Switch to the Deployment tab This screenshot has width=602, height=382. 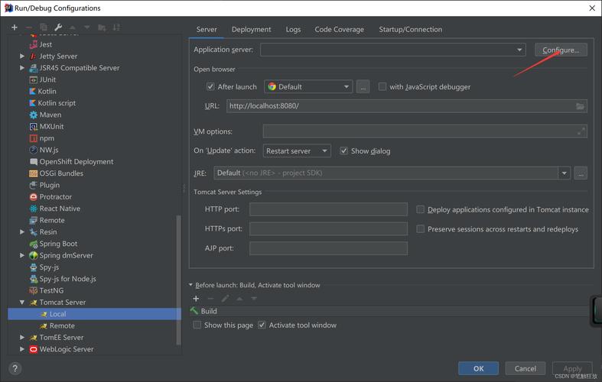(251, 30)
